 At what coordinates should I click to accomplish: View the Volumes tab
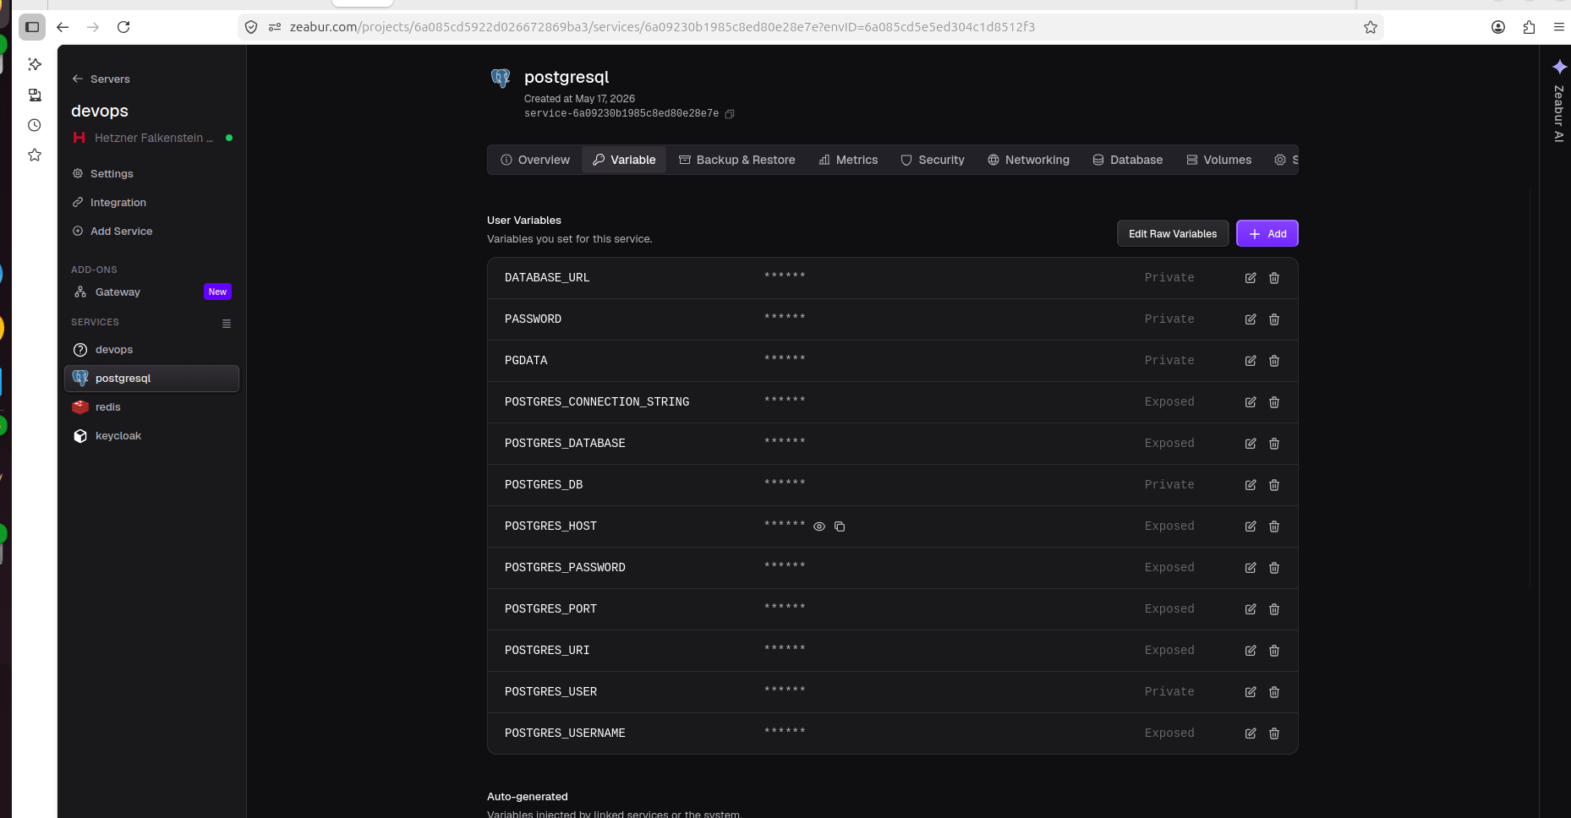(1219, 160)
